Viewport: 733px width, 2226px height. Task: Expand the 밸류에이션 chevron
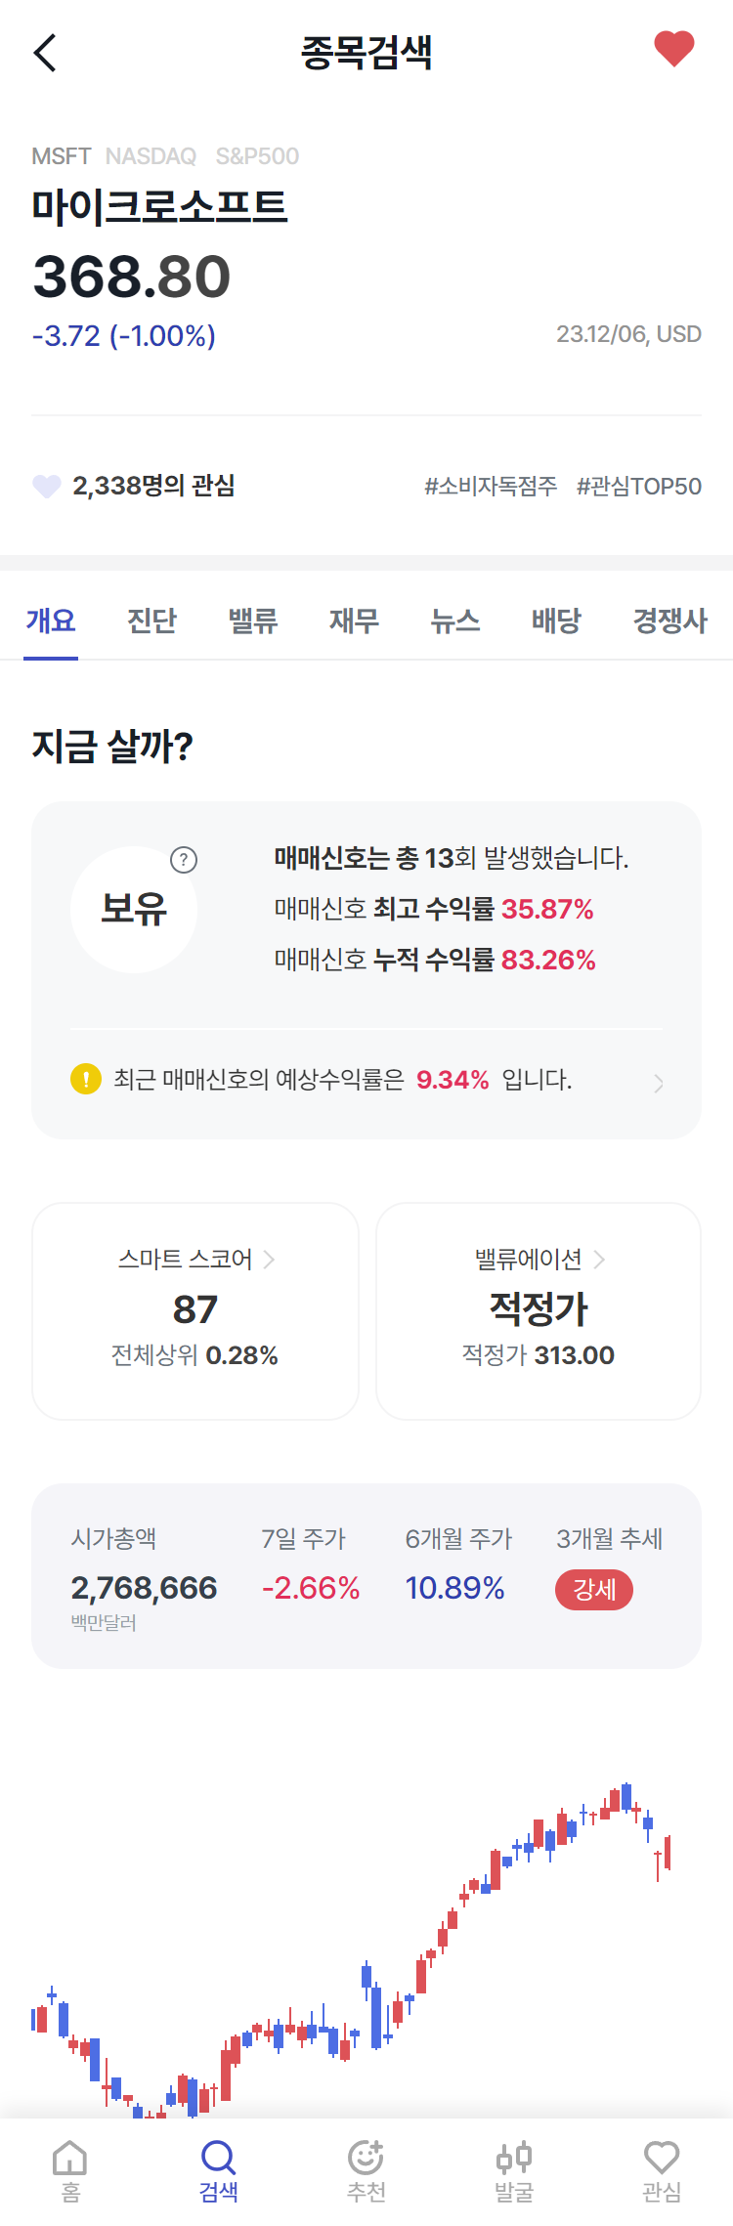[599, 1260]
